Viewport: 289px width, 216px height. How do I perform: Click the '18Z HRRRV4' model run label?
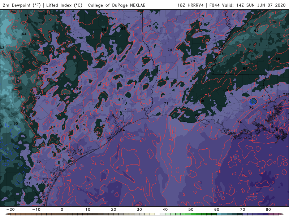click(190, 5)
